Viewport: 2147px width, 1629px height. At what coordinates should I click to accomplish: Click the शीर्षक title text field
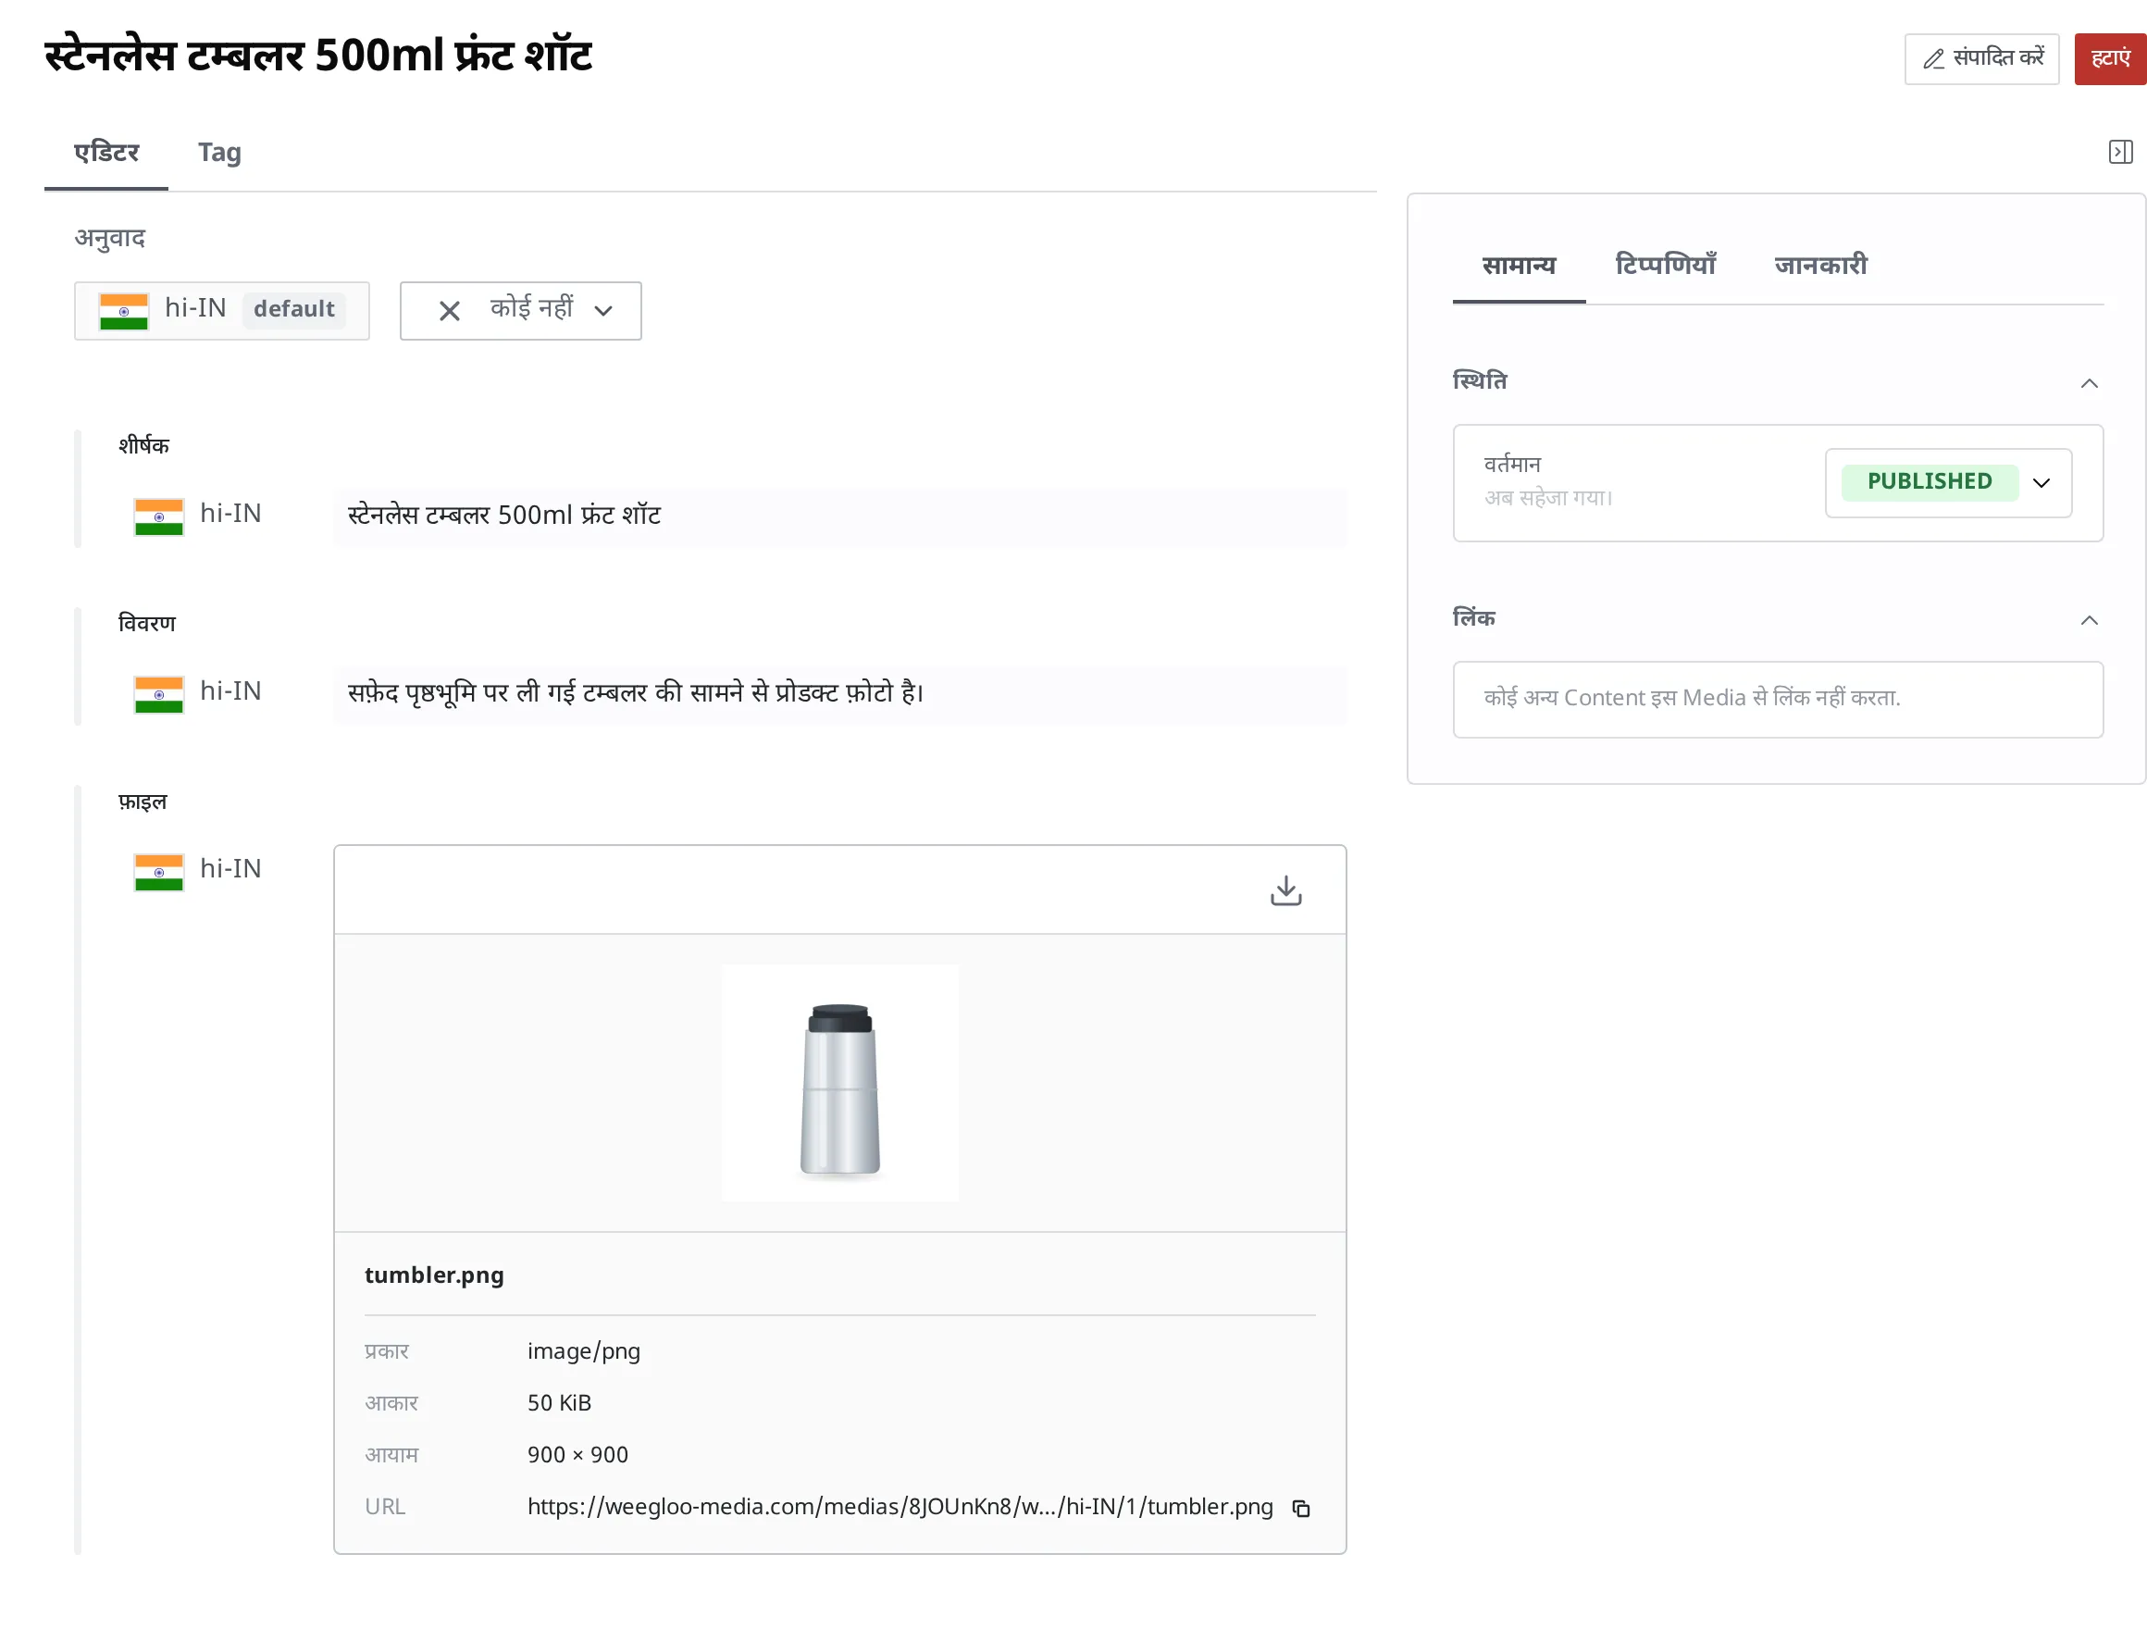point(839,516)
